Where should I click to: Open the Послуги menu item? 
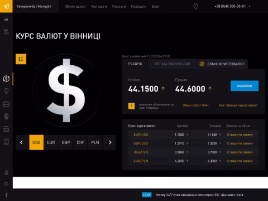click(x=119, y=6)
